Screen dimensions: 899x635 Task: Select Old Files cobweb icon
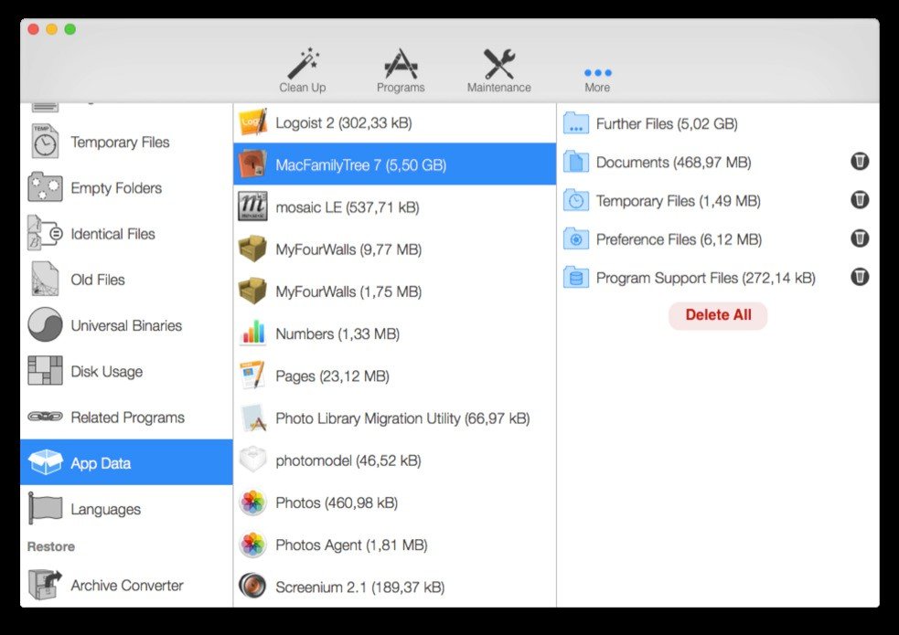pyautogui.click(x=45, y=279)
